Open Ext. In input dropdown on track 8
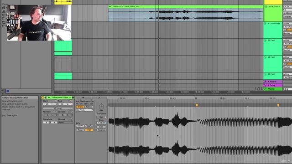The image size is (292, 164). point(287,6)
